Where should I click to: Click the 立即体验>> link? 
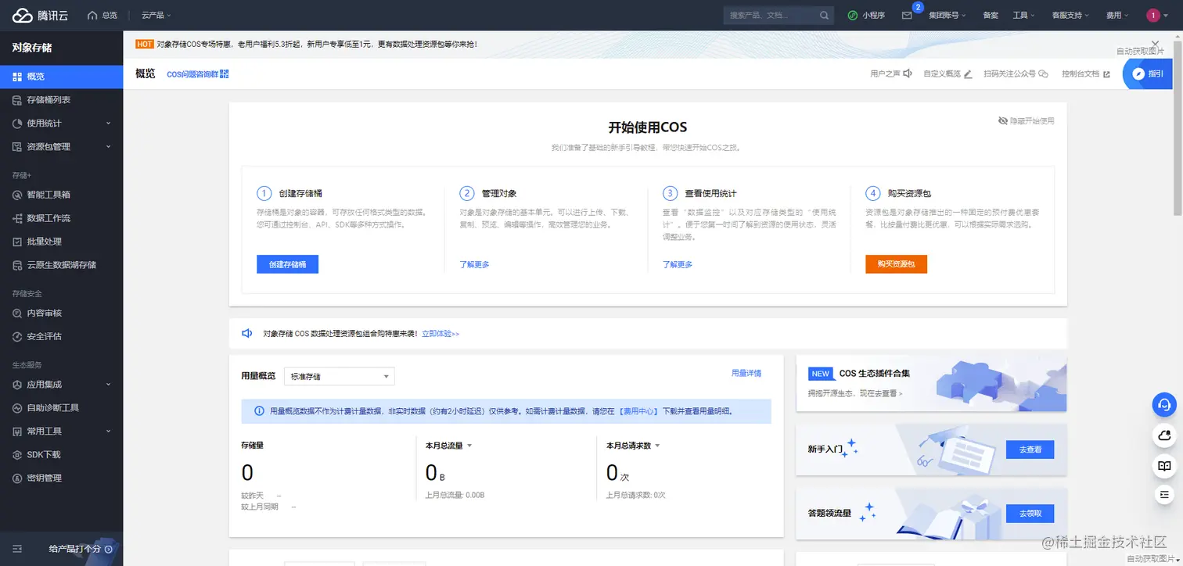[x=440, y=334]
